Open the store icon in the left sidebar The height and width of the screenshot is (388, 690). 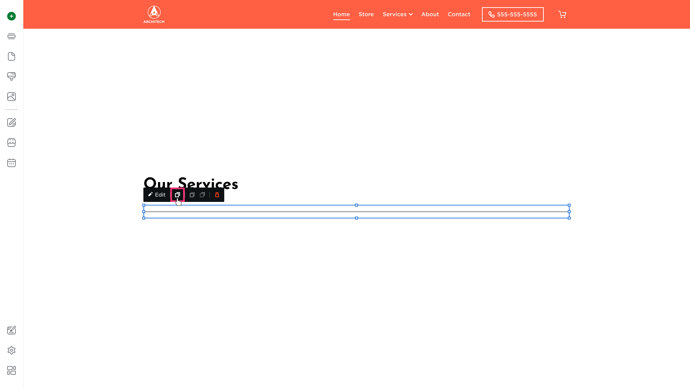[x=11, y=143]
